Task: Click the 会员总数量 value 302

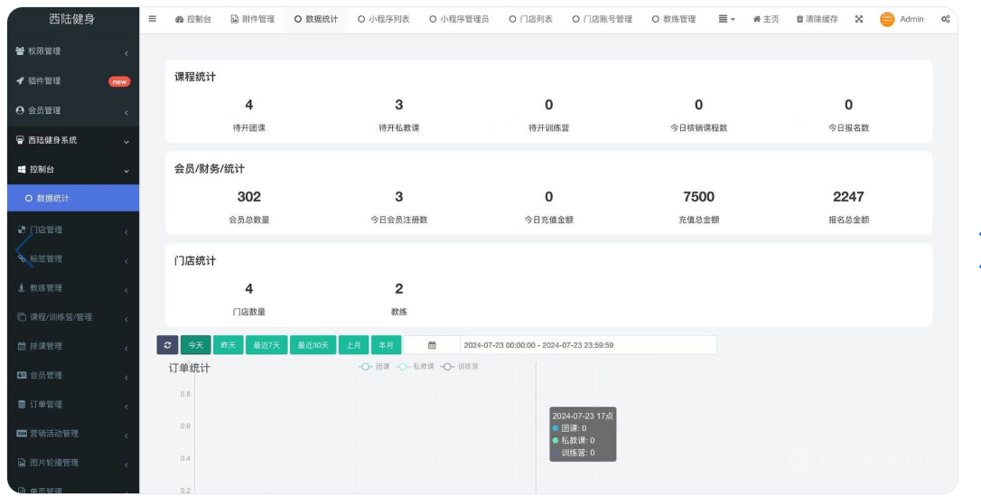Action: click(249, 197)
